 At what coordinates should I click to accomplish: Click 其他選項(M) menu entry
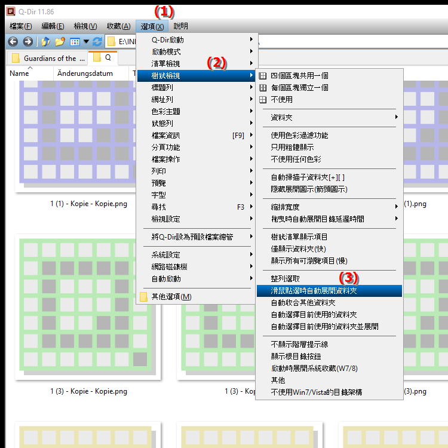(197, 297)
